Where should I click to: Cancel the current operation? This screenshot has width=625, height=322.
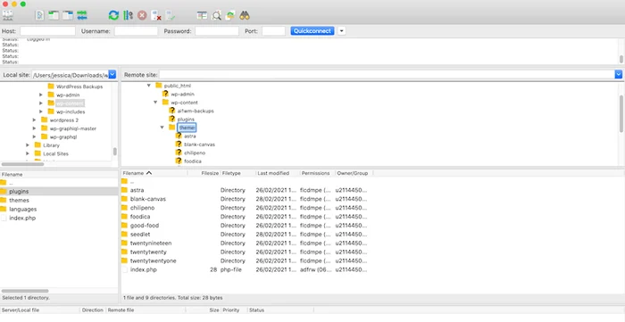tap(142, 15)
